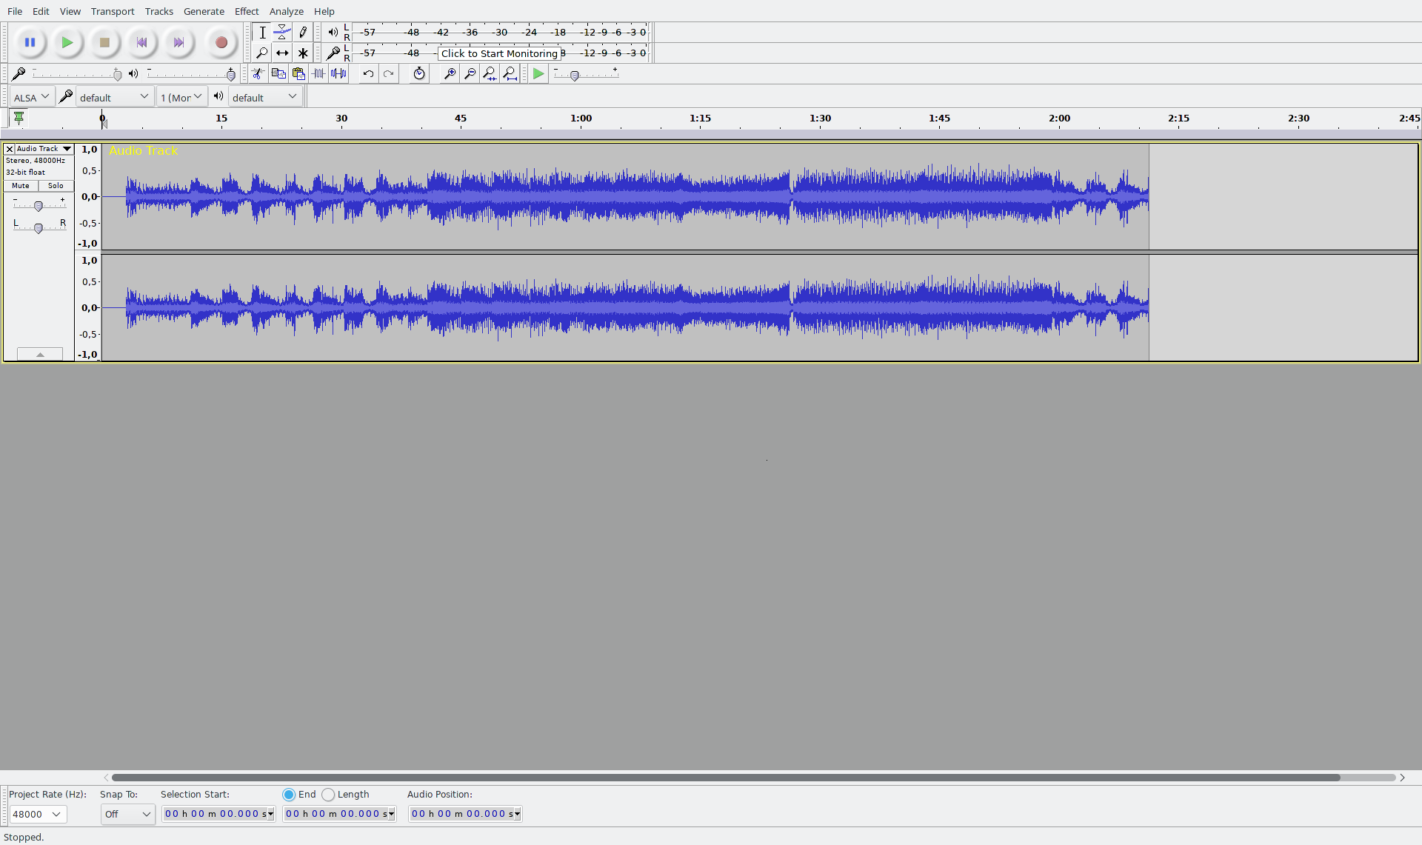
Task: Skip to end of track
Action: (x=178, y=42)
